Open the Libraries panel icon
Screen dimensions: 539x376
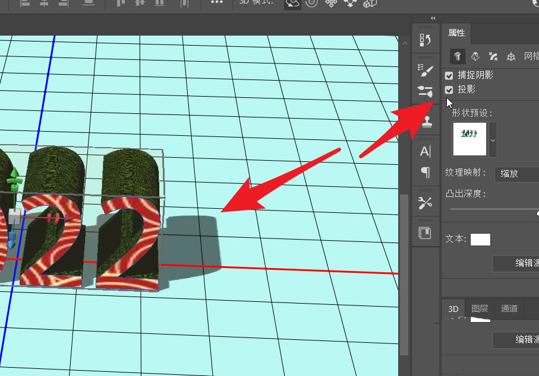coord(425,233)
